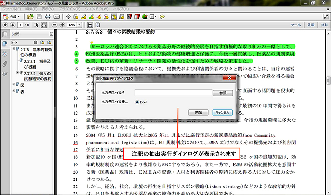
Task: Click the 出力先ファイルパス input field
Action: click(173, 92)
